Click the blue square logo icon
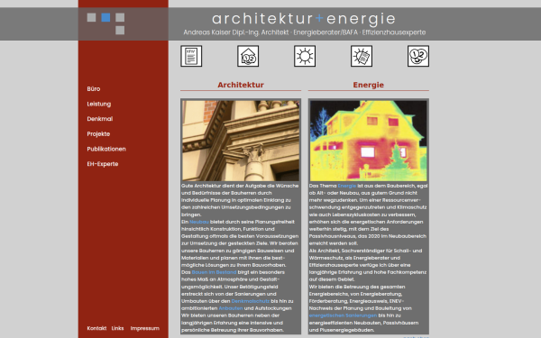Image resolution: width=541 pixels, height=338 pixels. pos(105,18)
